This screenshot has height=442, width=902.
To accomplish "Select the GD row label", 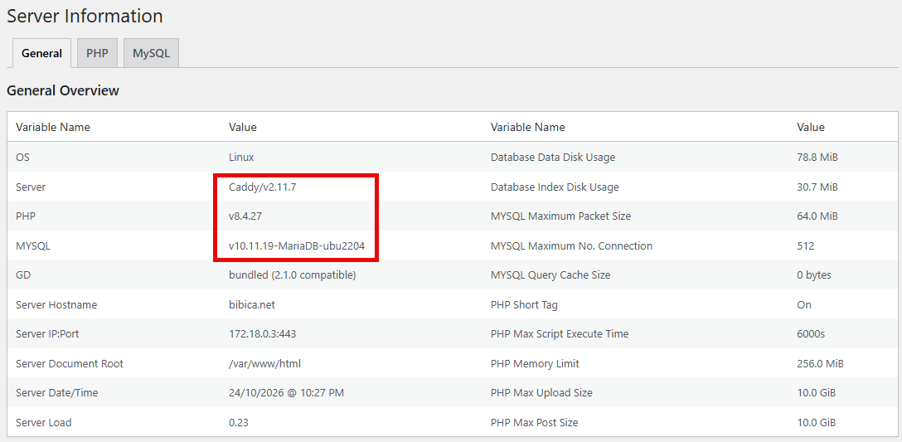I will [x=23, y=275].
